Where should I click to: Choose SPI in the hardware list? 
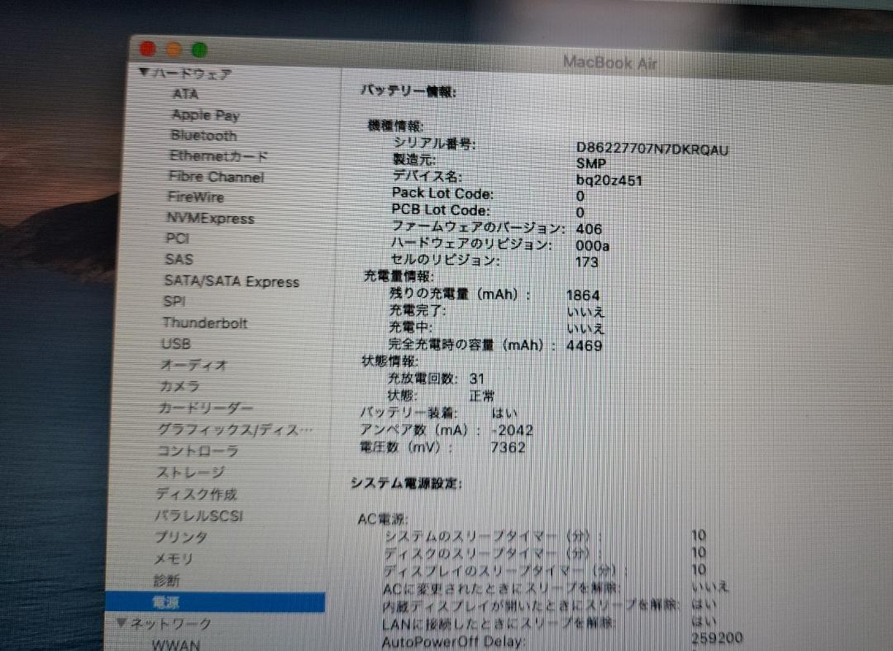tap(174, 301)
